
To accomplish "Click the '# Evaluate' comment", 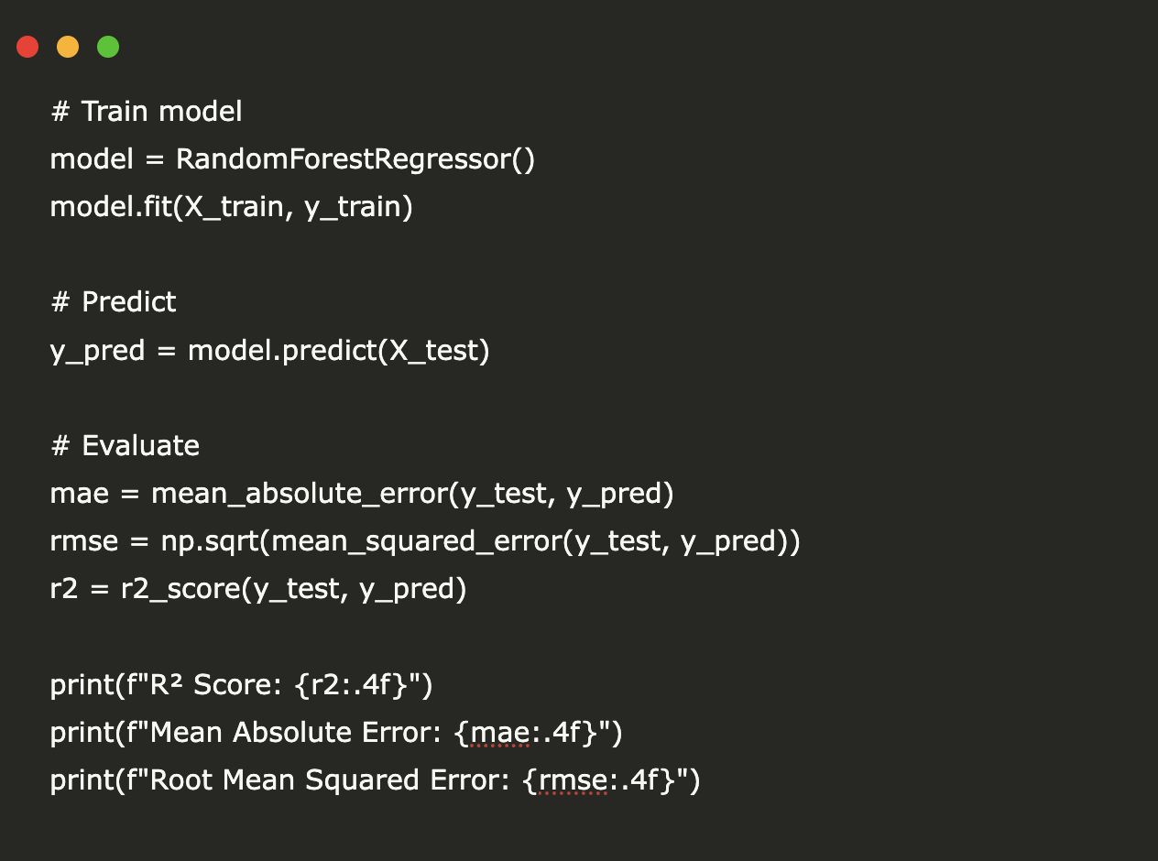I will click(126, 445).
